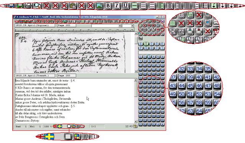Switch to the large British flag language
245x143 pixels.
coord(41,136)
